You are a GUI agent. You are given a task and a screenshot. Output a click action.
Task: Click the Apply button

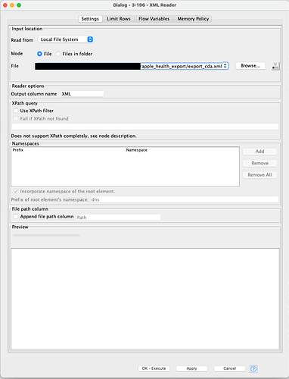coord(191,368)
